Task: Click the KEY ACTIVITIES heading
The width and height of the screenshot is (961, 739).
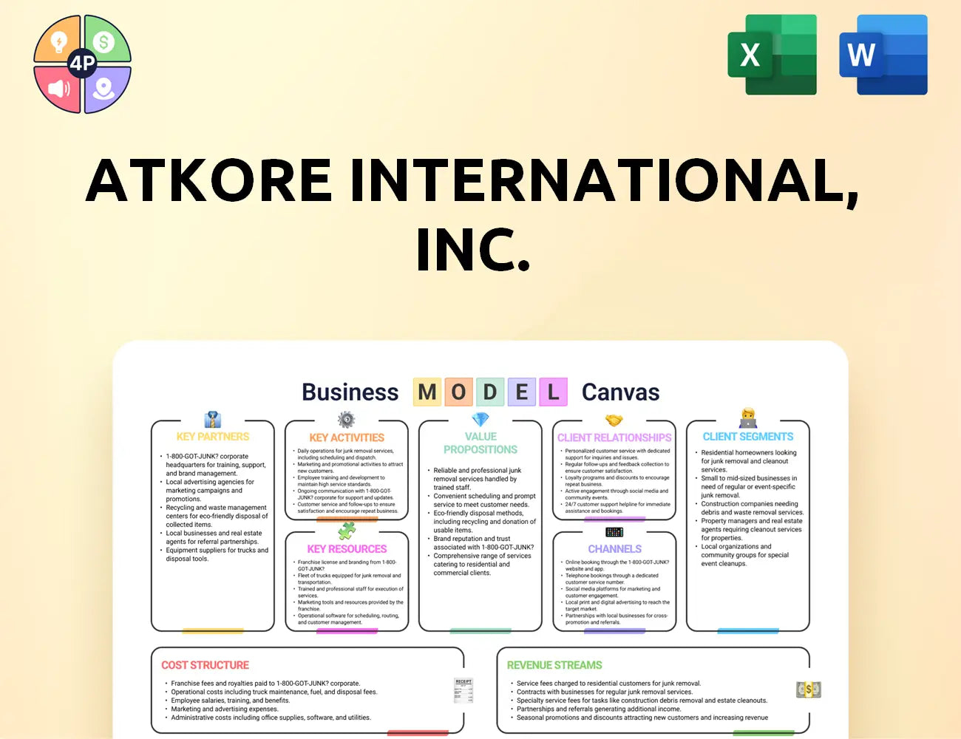Action: click(x=347, y=437)
